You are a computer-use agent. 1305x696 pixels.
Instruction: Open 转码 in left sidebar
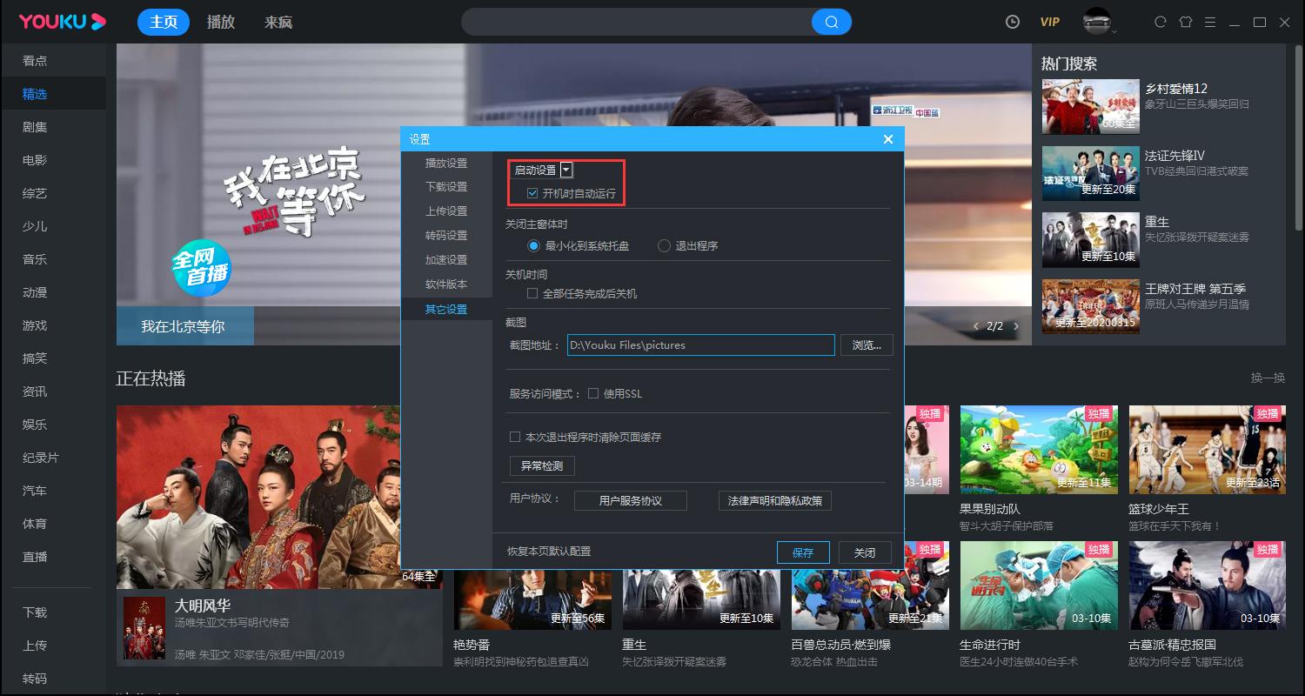point(35,679)
